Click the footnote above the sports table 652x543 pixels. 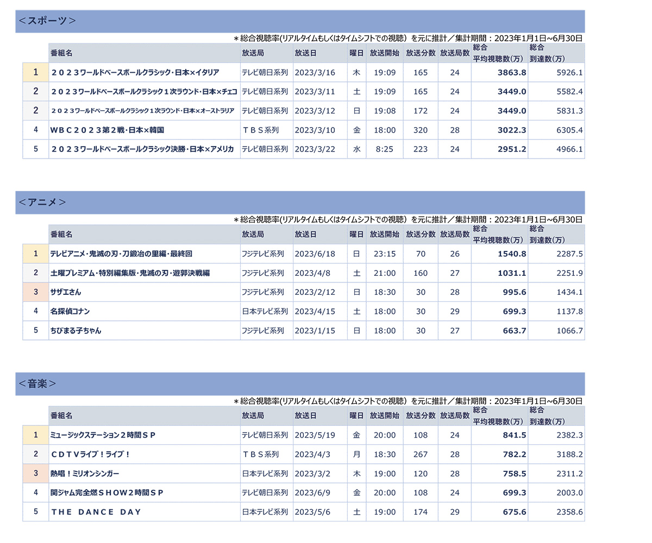pyautogui.click(x=408, y=38)
